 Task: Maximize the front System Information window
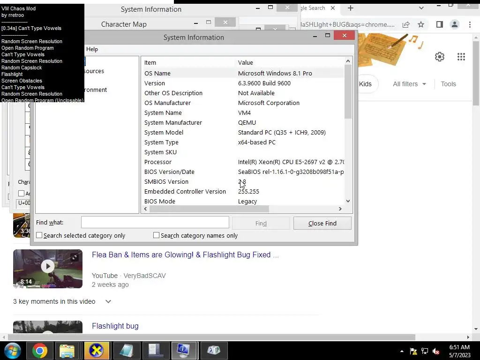(328, 36)
